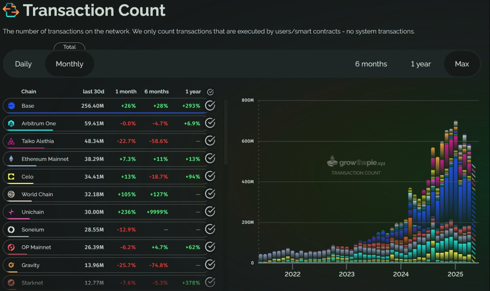Toggle the OP Mainnet checkmark
Screen dimensions: 490x291
[210, 247]
